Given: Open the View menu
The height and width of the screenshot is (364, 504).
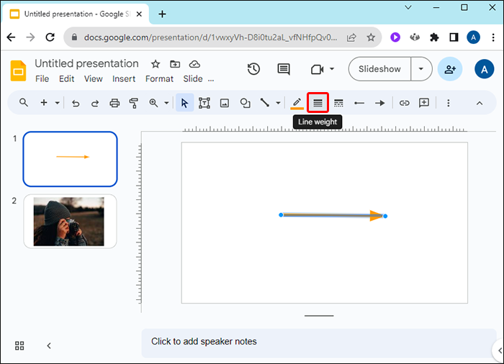Looking at the screenshot, I should 93,78.
